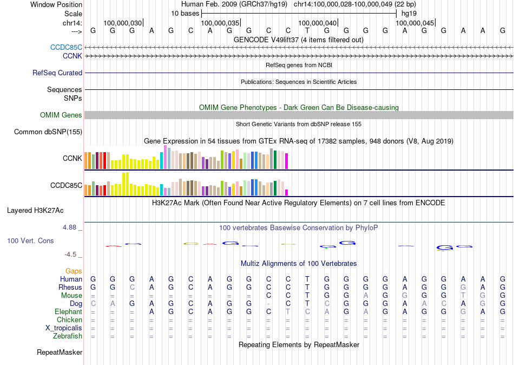Click the Dog alignment row label
Image resolution: width=514 pixels, height=365 pixels.
(x=76, y=304)
